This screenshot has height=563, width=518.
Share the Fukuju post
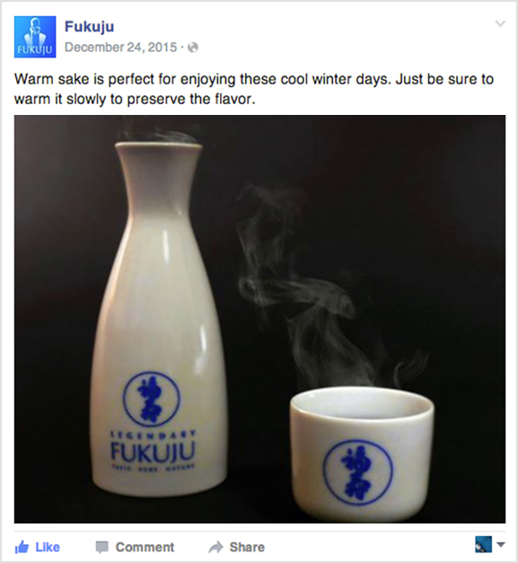[237, 547]
